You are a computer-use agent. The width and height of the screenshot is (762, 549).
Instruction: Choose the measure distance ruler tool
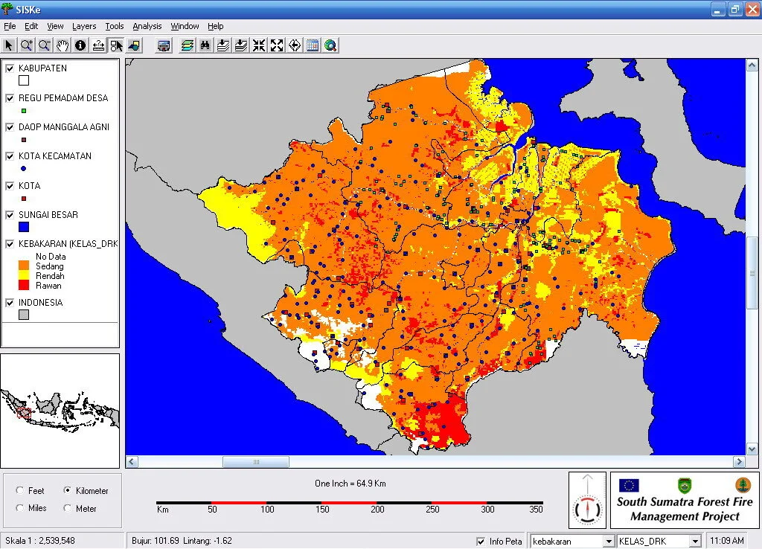(98, 45)
